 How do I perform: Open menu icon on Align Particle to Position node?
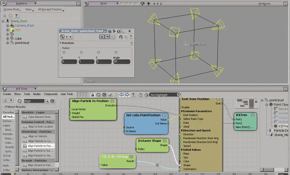pos(112,101)
